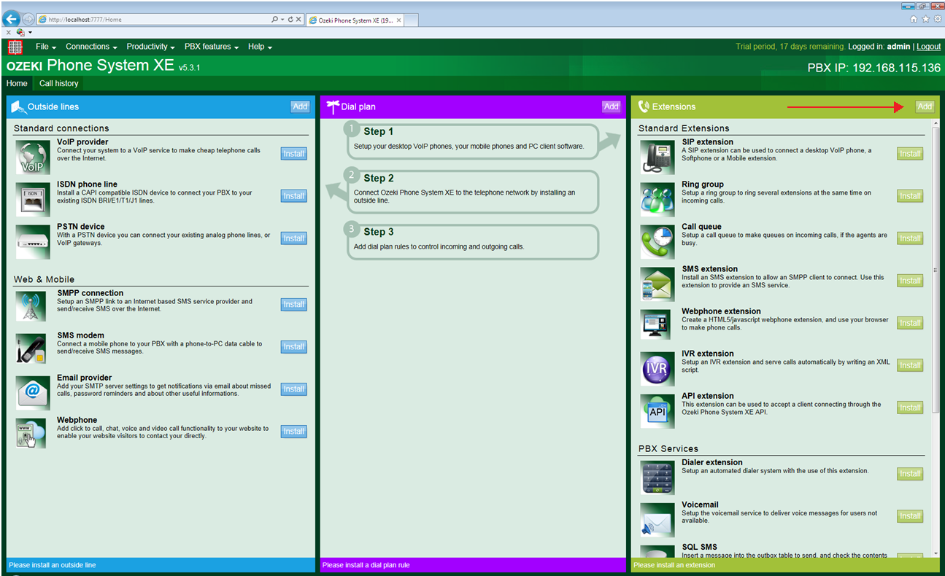Viewport: 945px width, 576px height.
Task: Install the VoIP provider connection
Action: click(294, 154)
